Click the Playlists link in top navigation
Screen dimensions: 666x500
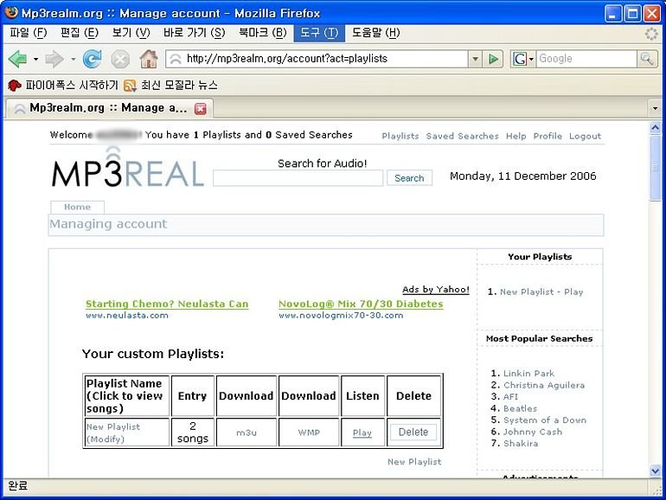coord(400,136)
